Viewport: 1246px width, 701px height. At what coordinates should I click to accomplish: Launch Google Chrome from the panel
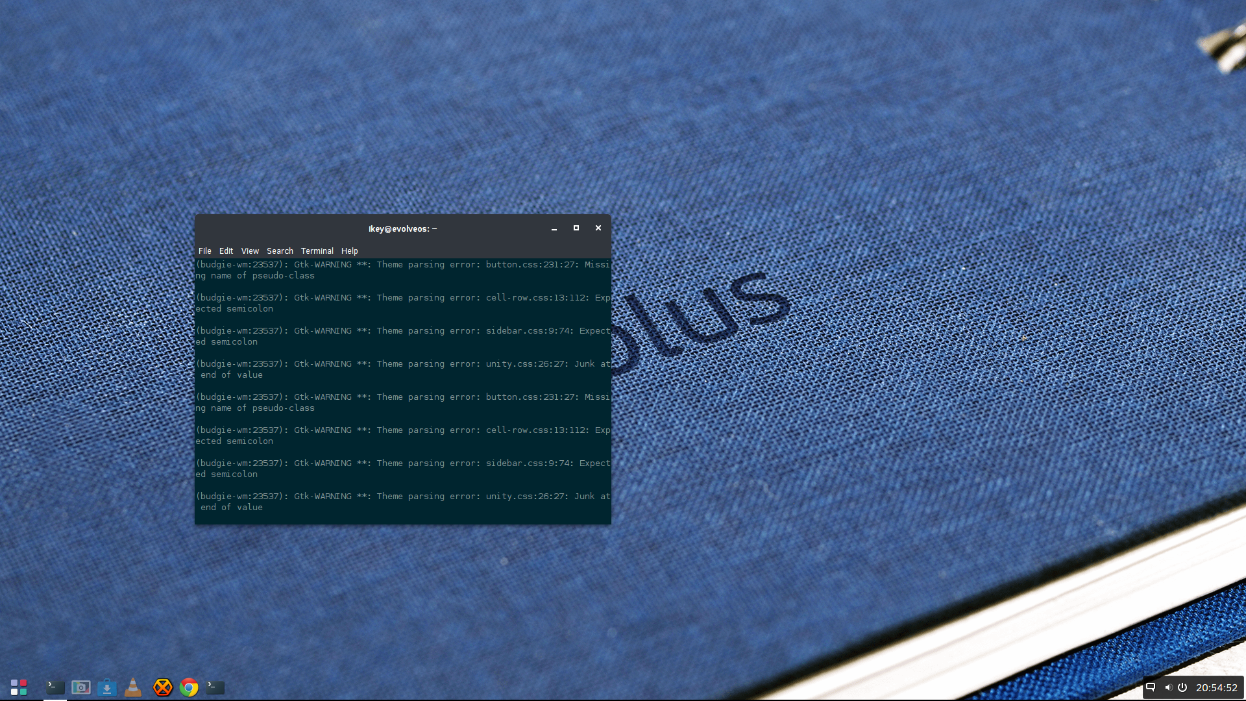point(189,687)
